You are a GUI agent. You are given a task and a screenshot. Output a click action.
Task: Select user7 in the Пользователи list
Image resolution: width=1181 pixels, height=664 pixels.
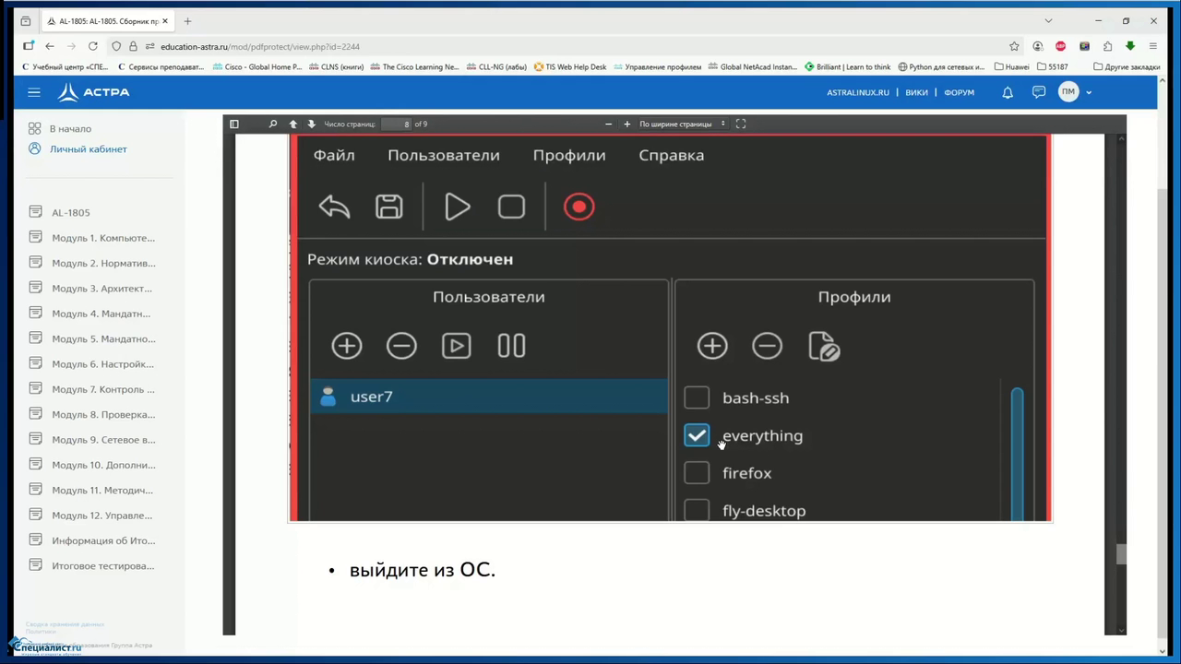(x=489, y=397)
